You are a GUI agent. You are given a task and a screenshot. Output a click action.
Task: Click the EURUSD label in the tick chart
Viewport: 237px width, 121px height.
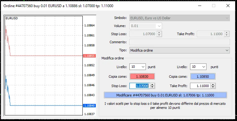pyautogui.click(x=12, y=18)
